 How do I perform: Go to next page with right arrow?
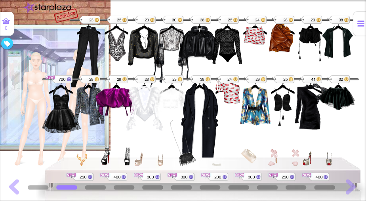point(351,187)
